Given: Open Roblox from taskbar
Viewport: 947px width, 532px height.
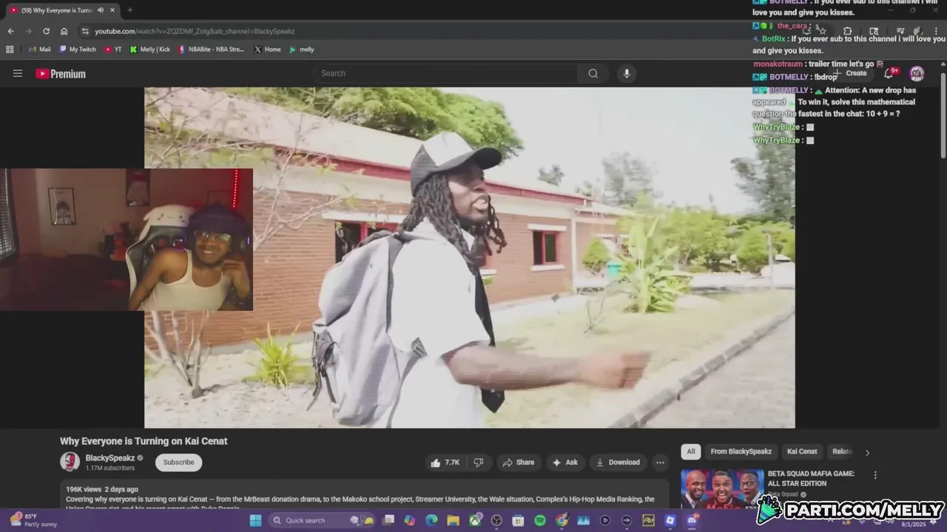Looking at the screenshot, I should [670, 520].
